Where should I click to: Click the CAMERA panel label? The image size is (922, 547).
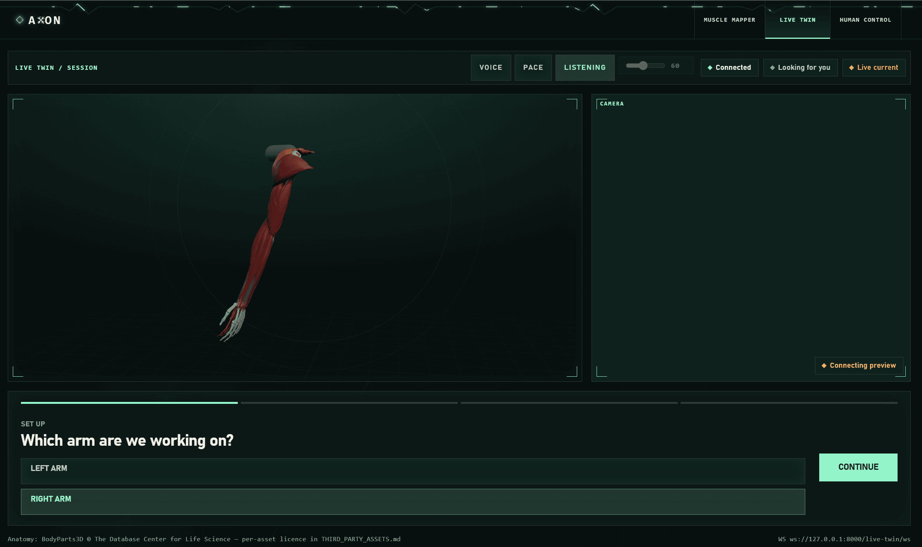click(612, 104)
